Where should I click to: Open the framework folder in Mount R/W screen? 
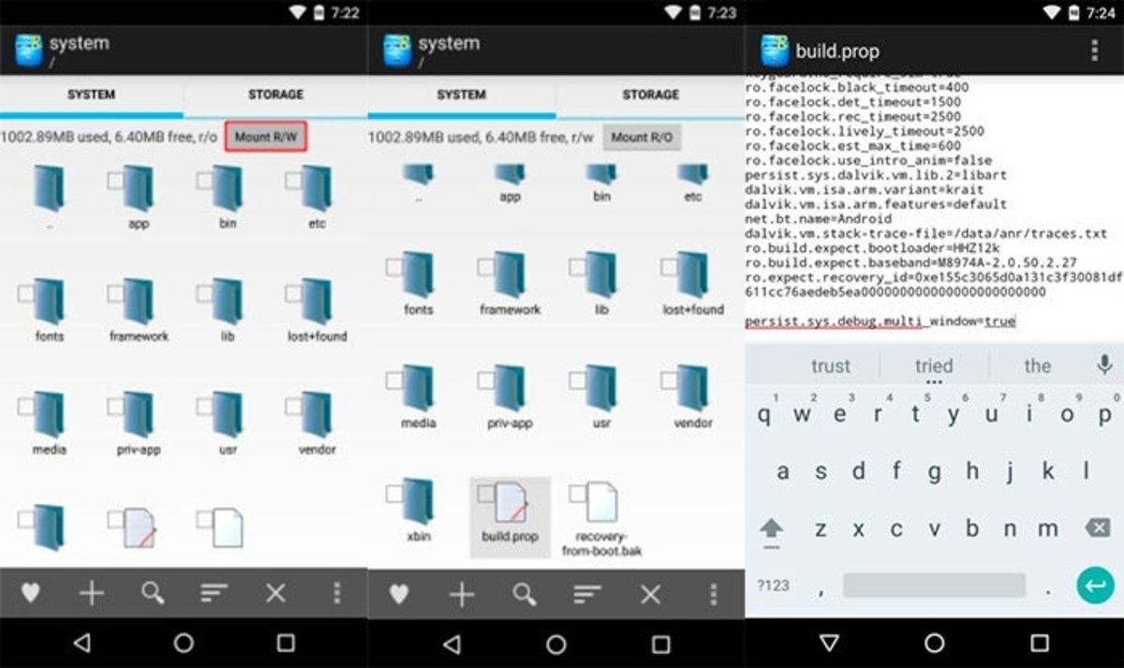(138, 309)
